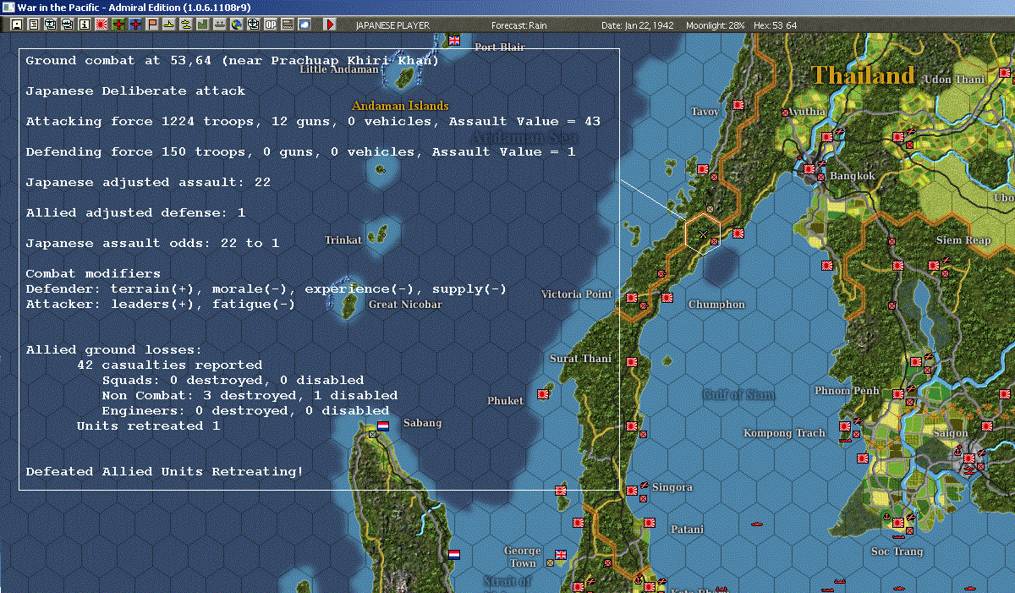Click the ships in port icon
This screenshot has height=593, width=1015.
[220, 25]
